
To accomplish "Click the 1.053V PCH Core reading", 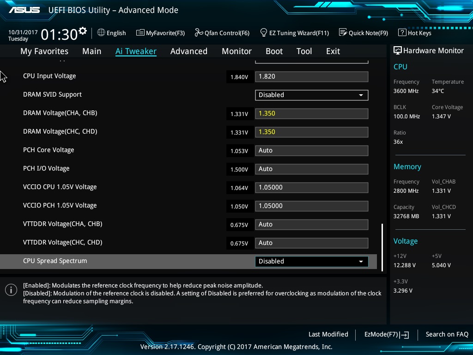I will (x=240, y=151).
